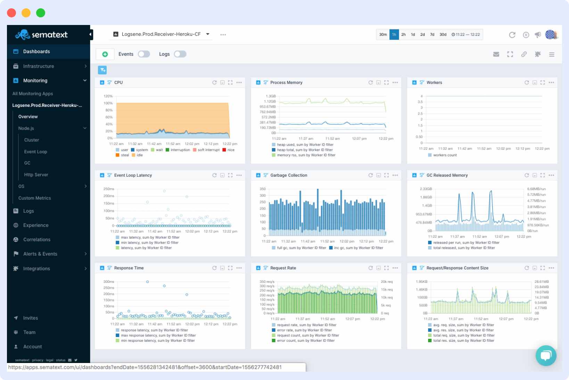Image resolution: width=569 pixels, height=380 pixels.
Task: Expand the Garbage Collection chart to fullscreen
Action: (x=387, y=175)
